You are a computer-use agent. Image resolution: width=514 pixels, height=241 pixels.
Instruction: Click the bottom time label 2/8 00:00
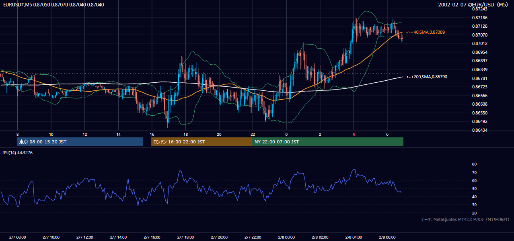coord(286,237)
